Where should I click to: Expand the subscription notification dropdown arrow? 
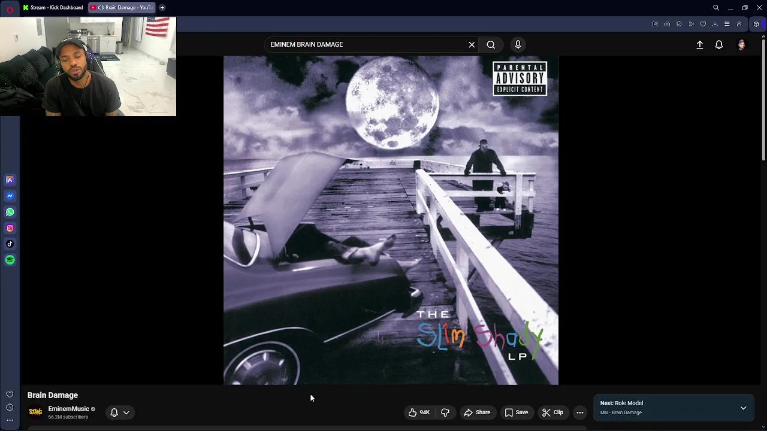tap(126, 412)
